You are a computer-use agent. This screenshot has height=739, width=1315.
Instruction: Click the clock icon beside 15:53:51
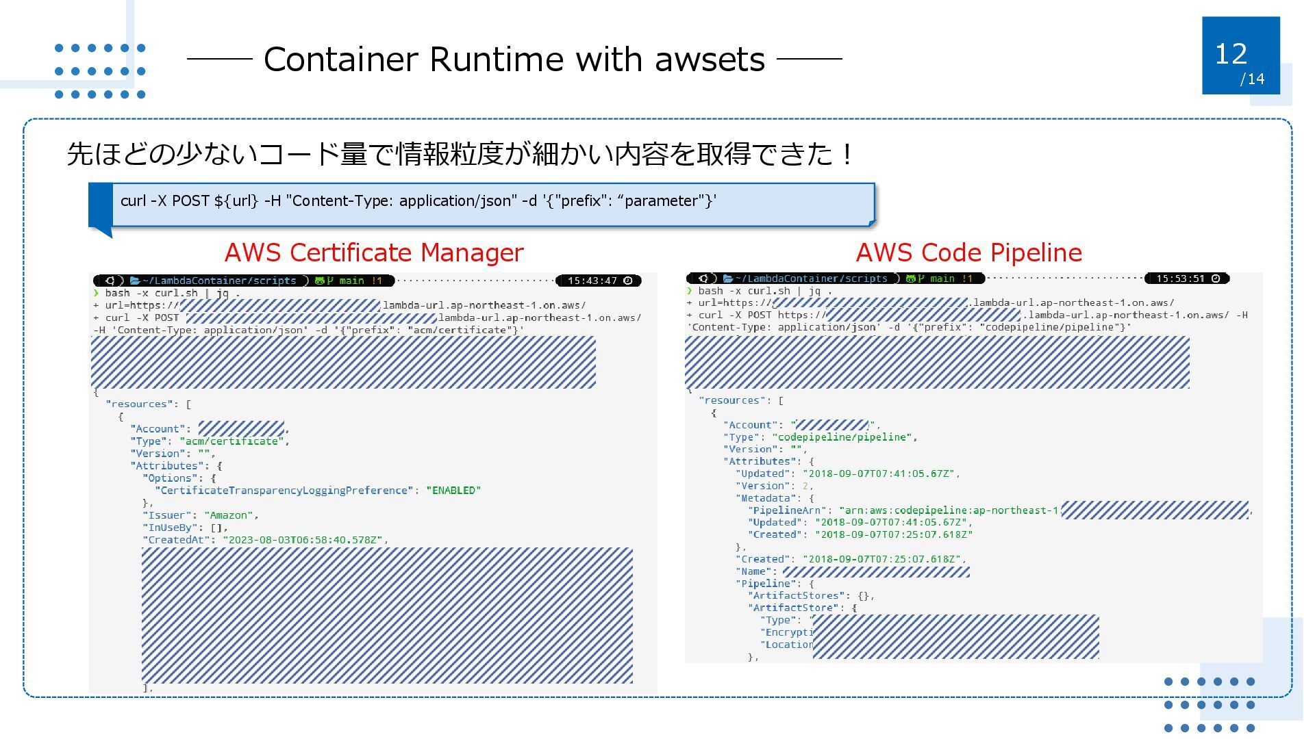coord(1216,278)
